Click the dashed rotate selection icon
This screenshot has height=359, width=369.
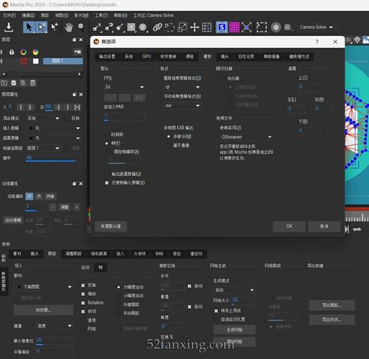[x=169, y=27]
